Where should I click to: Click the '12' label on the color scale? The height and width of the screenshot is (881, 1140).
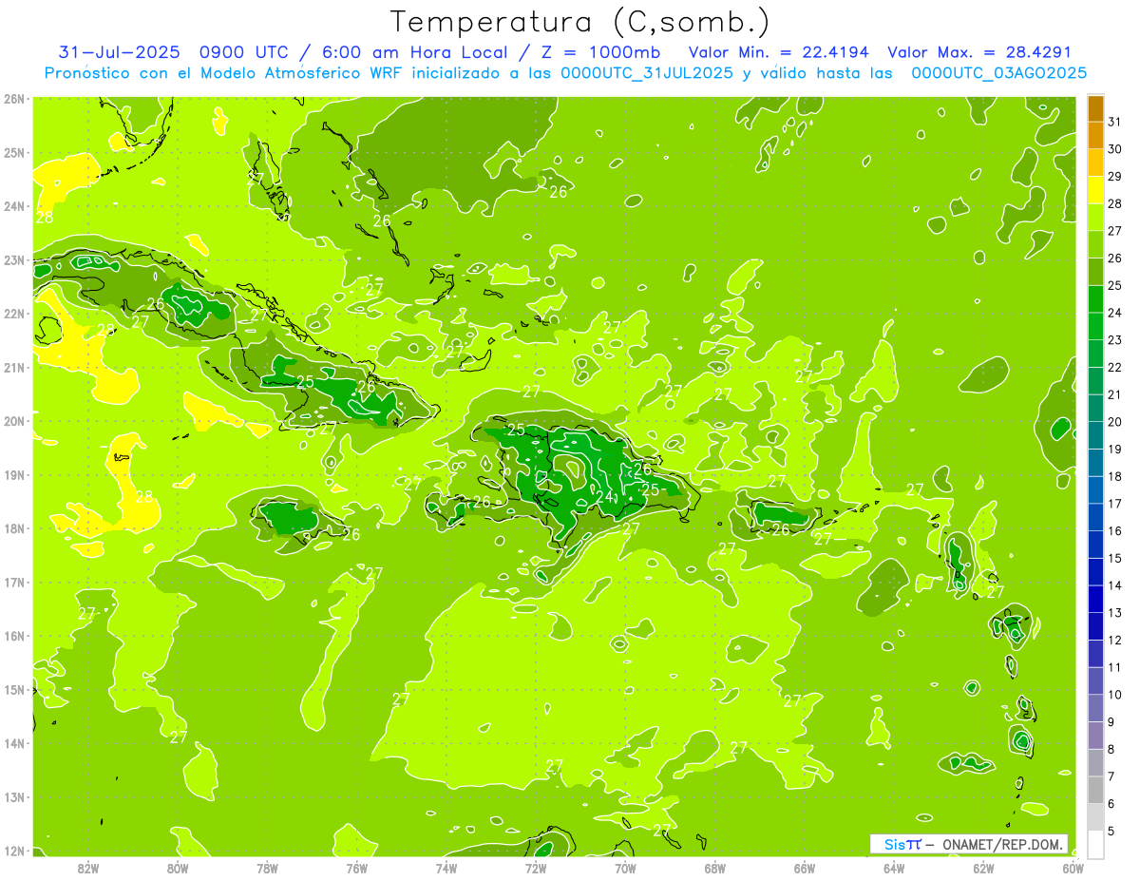click(1114, 640)
